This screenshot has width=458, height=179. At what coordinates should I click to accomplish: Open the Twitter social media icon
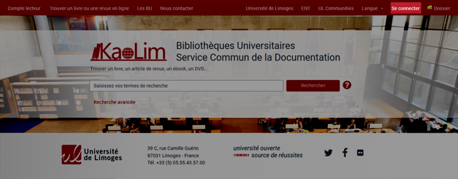pyautogui.click(x=328, y=153)
